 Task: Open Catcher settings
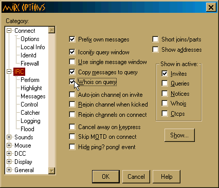(30, 113)
